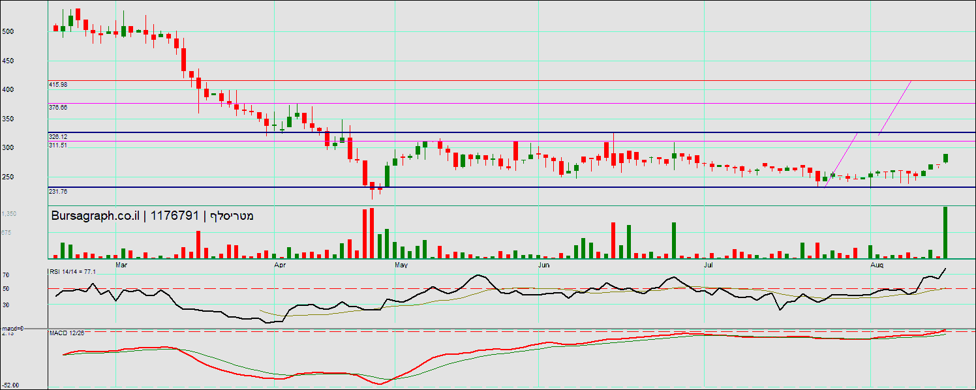Click the 415.98 price level label
Image resolution: width=976 pixels, height=390 pixels.
pos(58,85)
